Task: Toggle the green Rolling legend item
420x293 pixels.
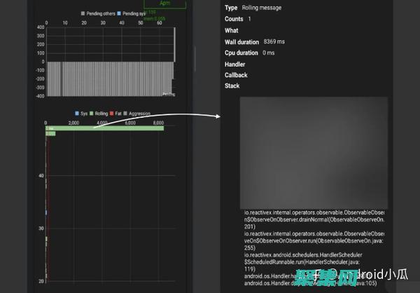Action: coord(92,113)
